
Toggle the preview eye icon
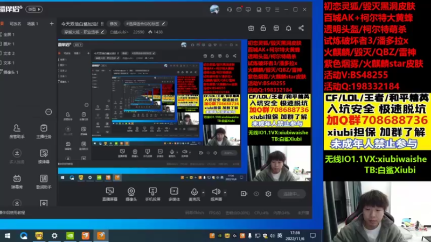[x=256, y=194]
